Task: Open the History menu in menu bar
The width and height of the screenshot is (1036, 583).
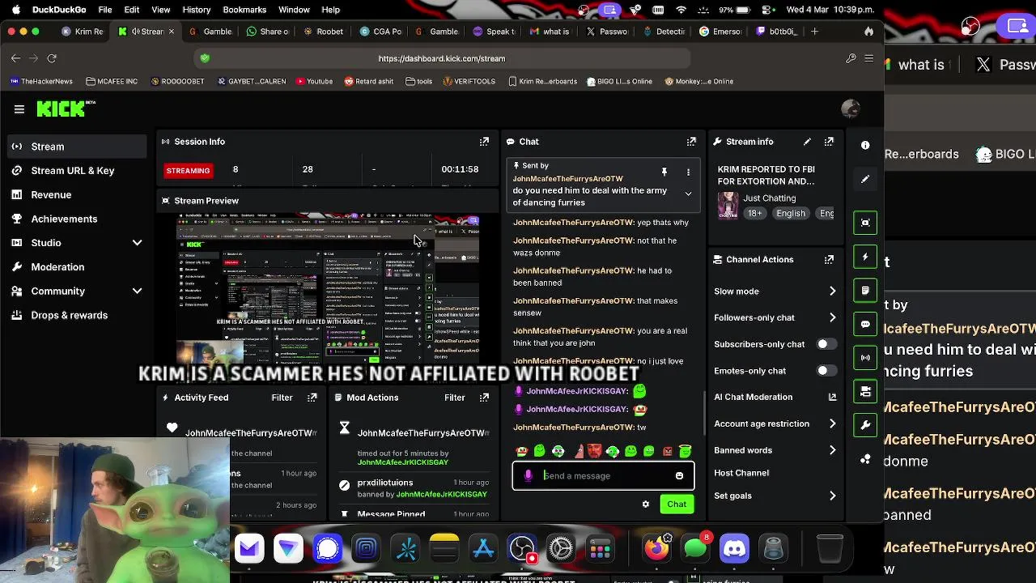Action: coord(196,10)
